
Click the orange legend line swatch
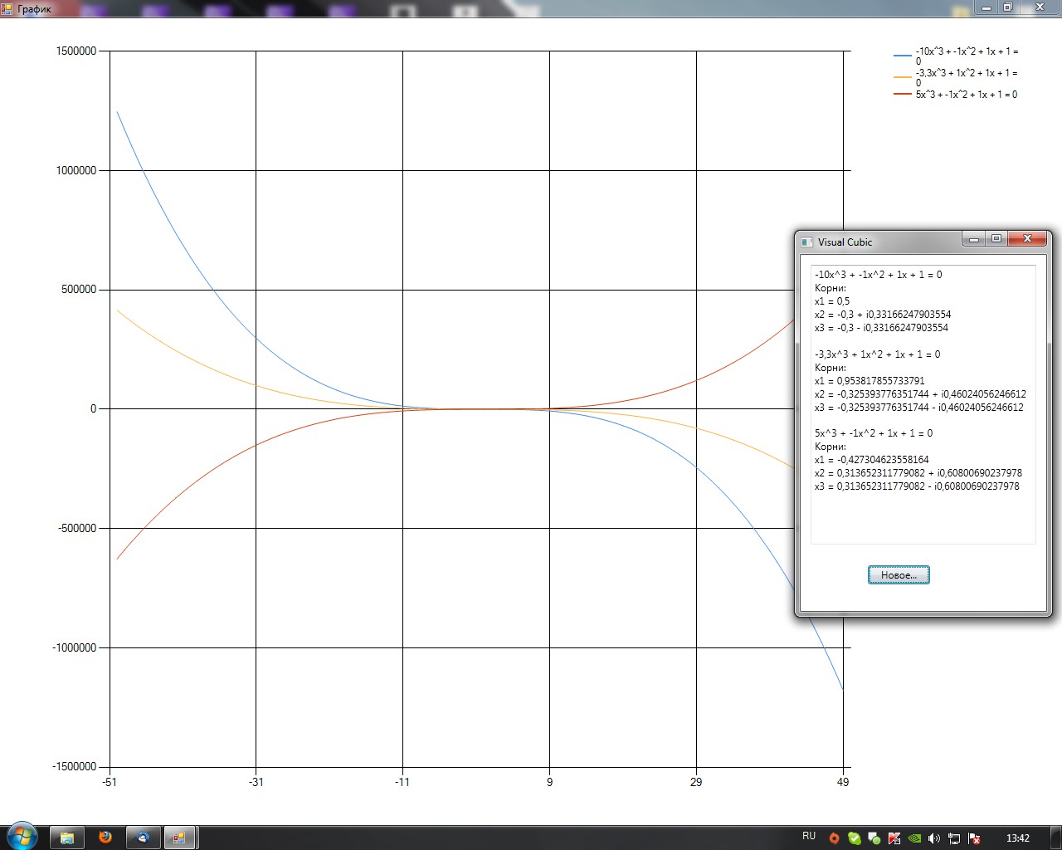[902, 77]
